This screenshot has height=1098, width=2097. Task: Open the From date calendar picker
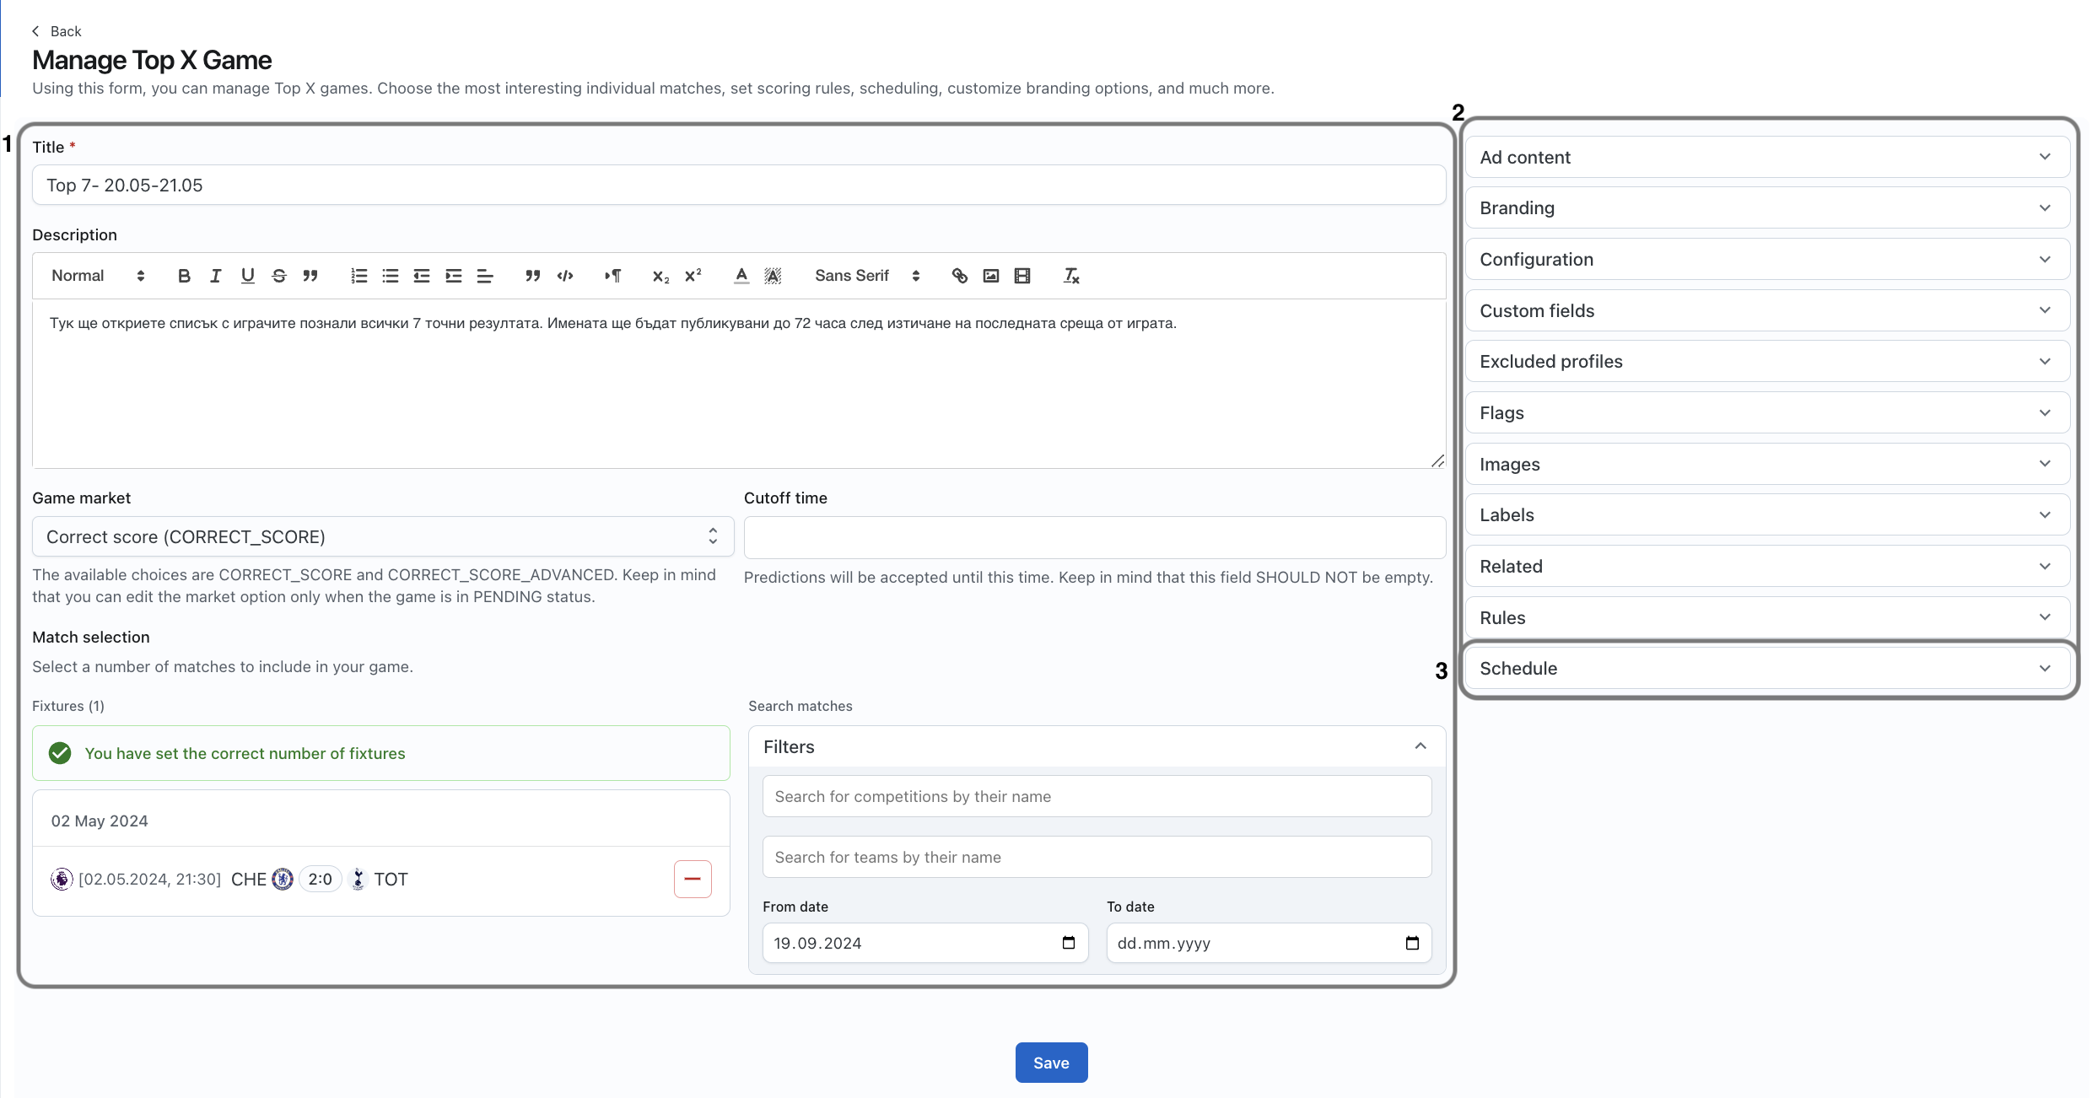(x=1069, y=943)
